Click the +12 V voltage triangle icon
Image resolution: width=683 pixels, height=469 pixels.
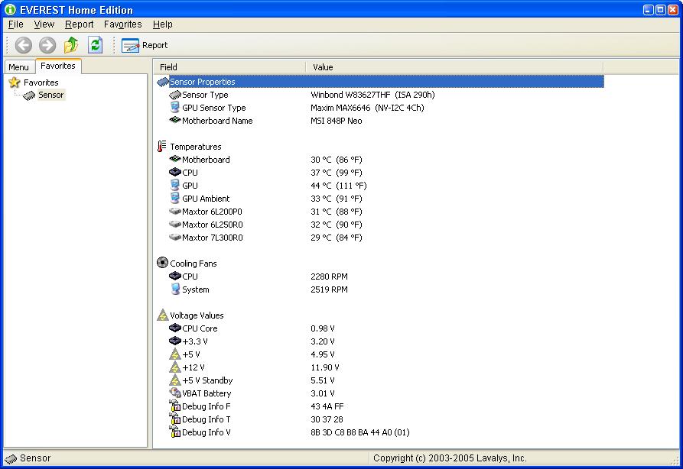click(x=175, y=367)
